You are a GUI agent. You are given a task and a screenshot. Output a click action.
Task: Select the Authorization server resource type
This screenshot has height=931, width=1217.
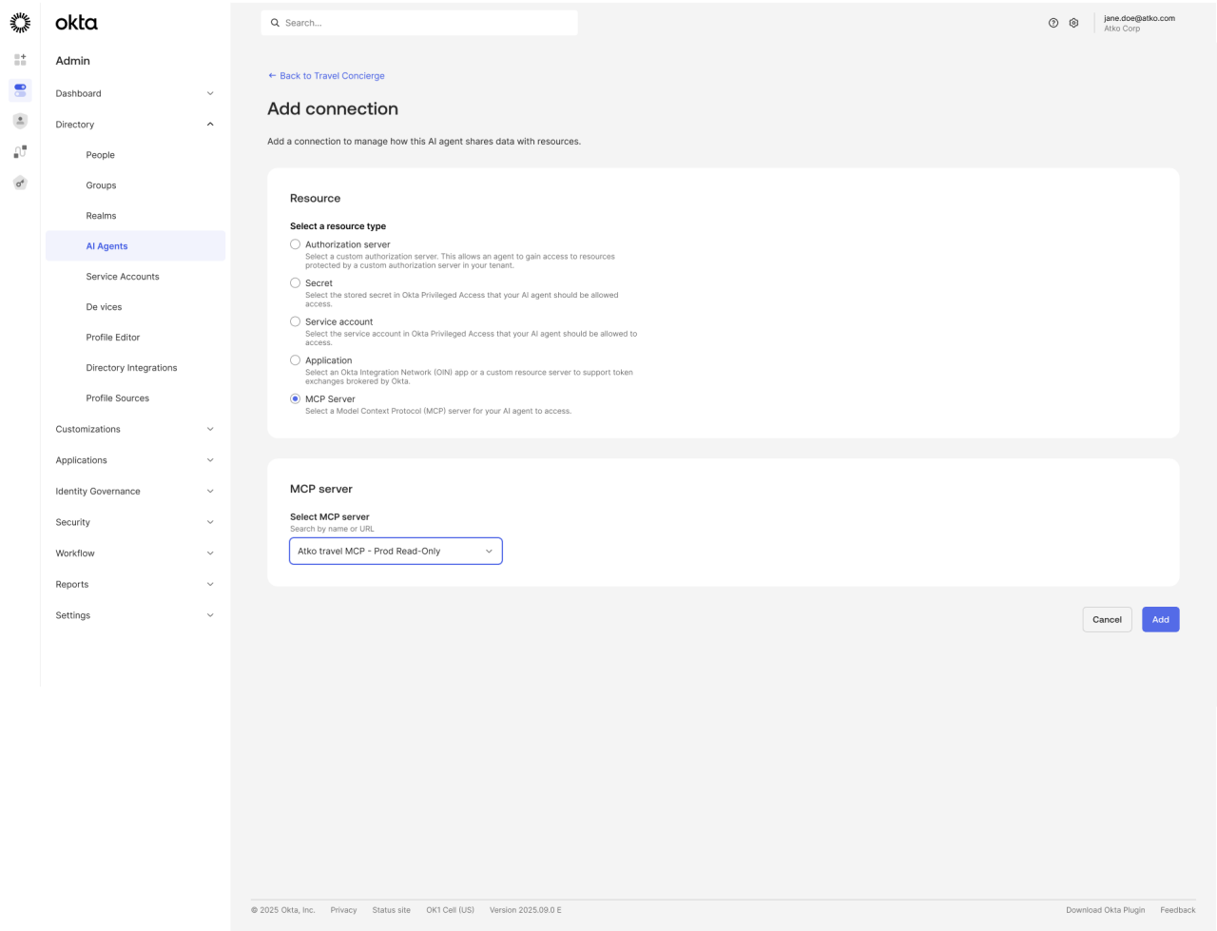[295, 243]
